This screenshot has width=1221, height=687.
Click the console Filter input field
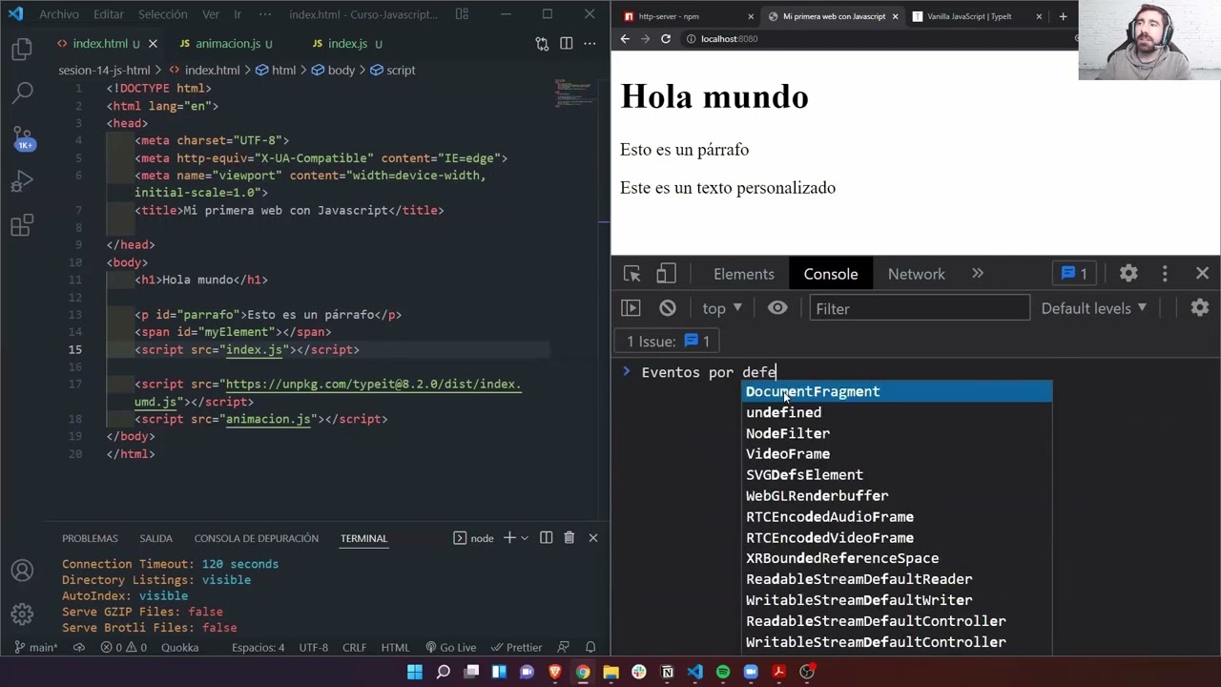click(x=920, y=308)
